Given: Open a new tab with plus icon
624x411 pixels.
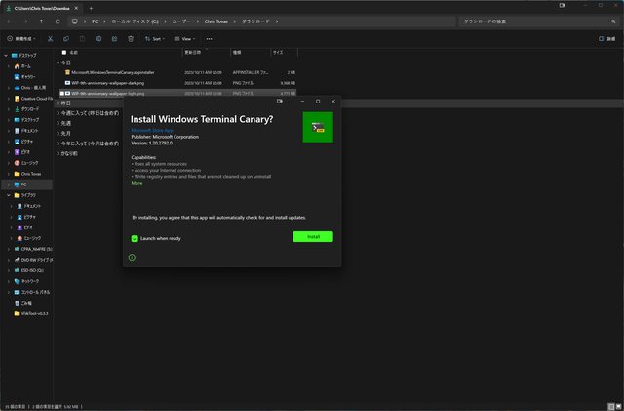Looking at the screenshot, I should tap(91, 7).
